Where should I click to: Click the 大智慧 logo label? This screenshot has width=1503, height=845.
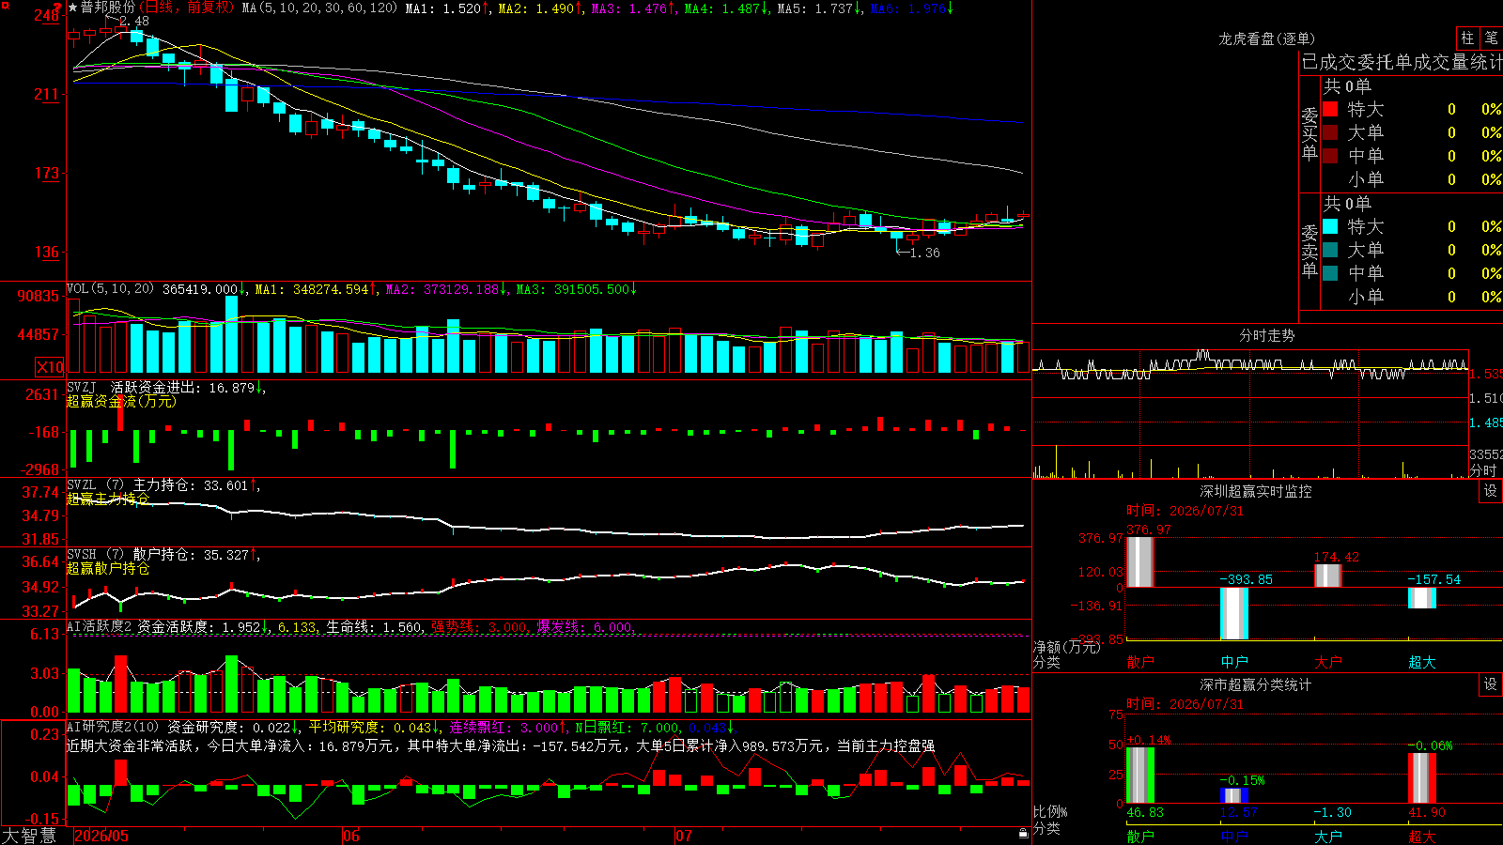29,835
